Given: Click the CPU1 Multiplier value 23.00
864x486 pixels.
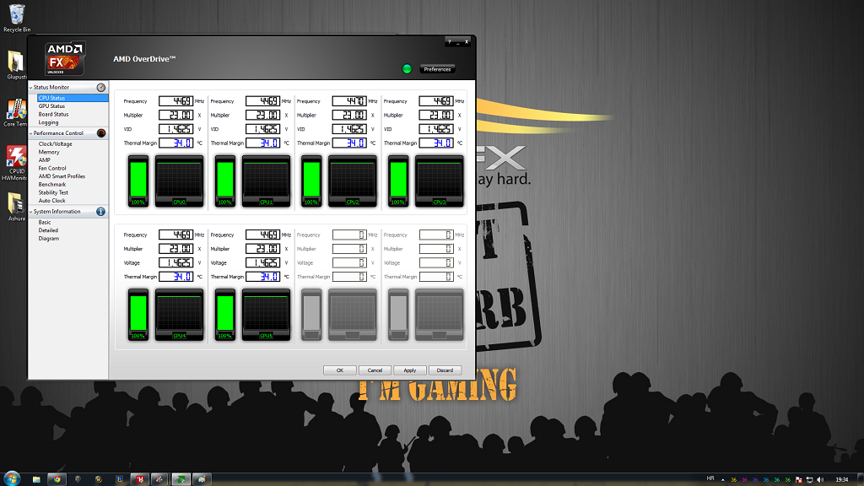Looking at the screenshot, I should click(263, 115).
